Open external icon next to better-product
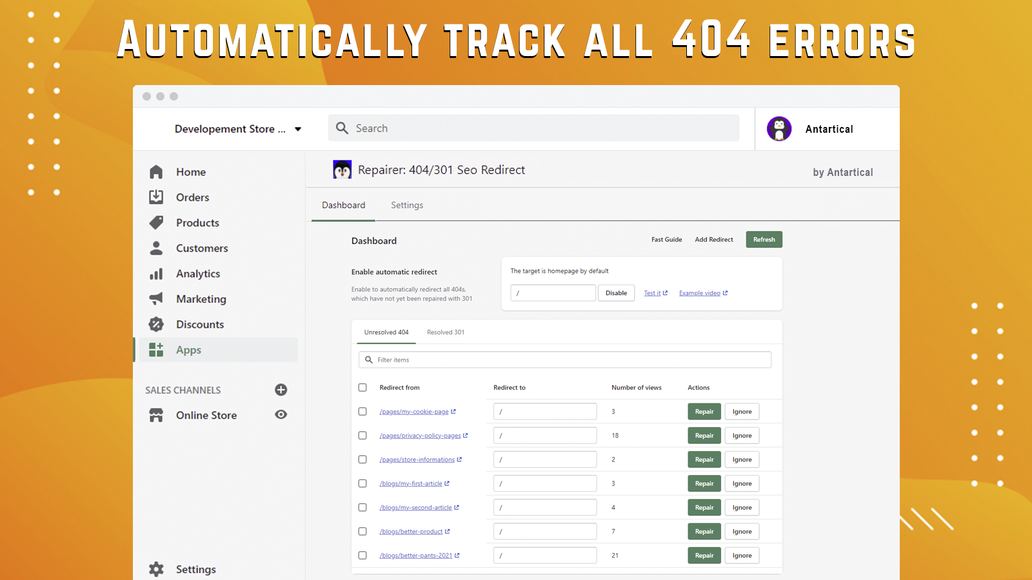The height and width of the screenshot is (580, 1032). pyautogui.click(x=448, y=531)
